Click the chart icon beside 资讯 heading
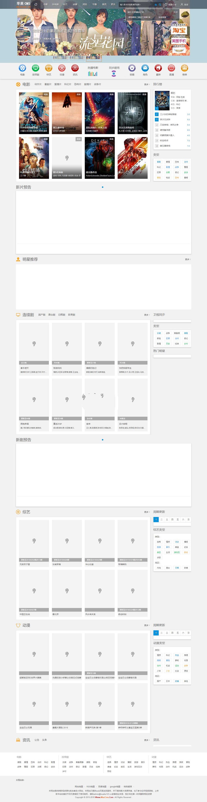207x802 pixels. point(18,740)
